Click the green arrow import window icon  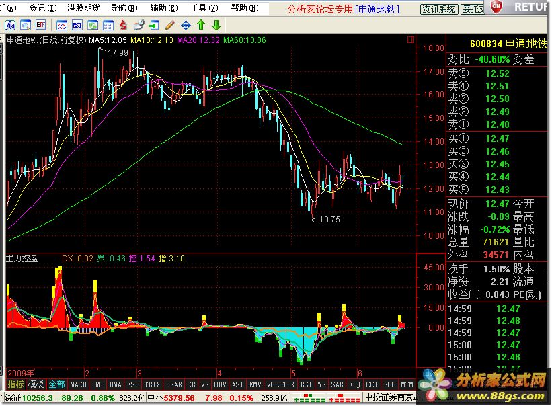pyautogui.click(x=154, y=25)
